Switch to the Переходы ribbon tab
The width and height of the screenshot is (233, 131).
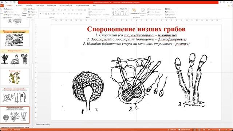coord(40,5)
